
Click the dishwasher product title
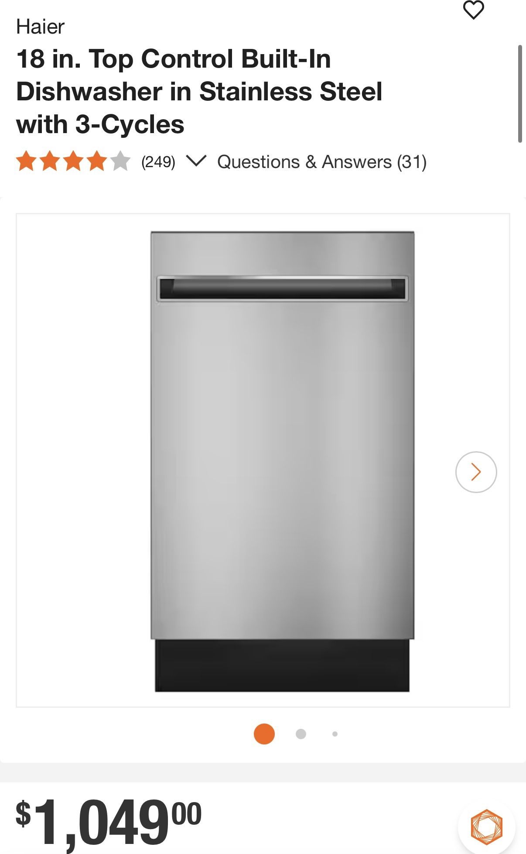point(199,91)
